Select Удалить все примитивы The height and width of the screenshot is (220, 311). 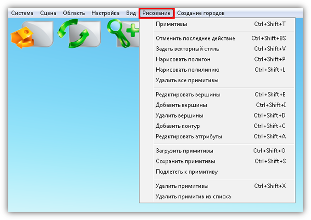pyautogui.click(x=187, y=80)
